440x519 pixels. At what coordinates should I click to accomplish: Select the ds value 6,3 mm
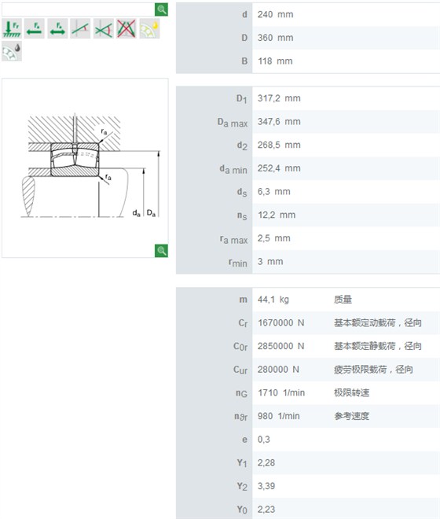coord(274,192)
